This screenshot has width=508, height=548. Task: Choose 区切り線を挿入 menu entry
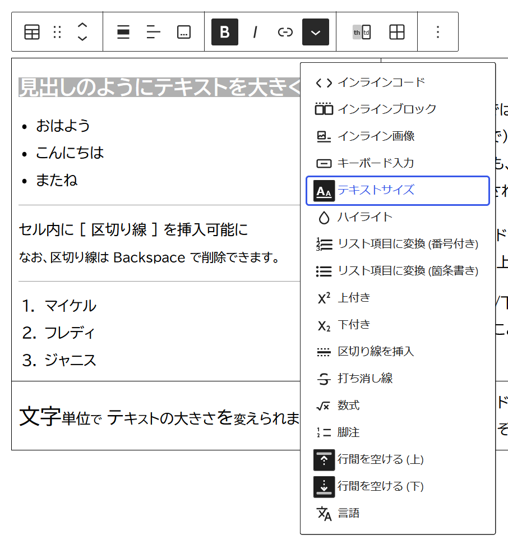[398, 352]
